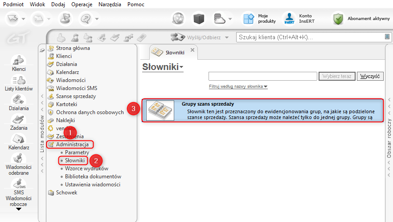
Task: Click the dark cube icon
Action: coord(199,19)
